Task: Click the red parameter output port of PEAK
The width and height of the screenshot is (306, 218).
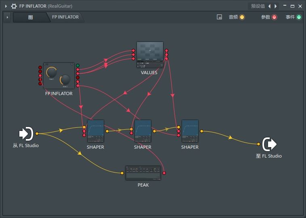Action: coord(164,173)
